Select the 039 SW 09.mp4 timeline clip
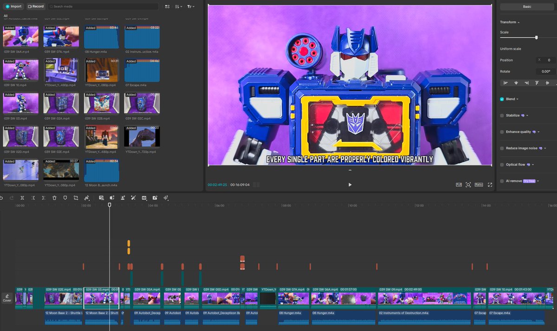This screenshot has width=557, height=331. (x=424, y=298)
